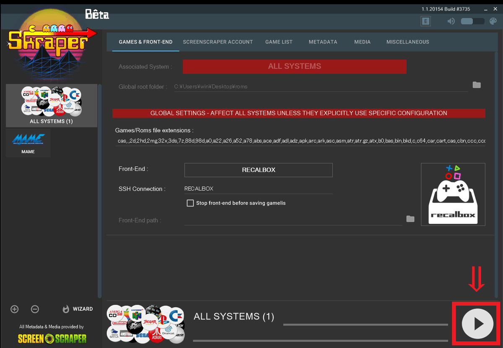Image resolution: width=503 pixels, height=348 pixels.
Task: Adjust the volume slider in the header
Action: (x=473, y=21)
